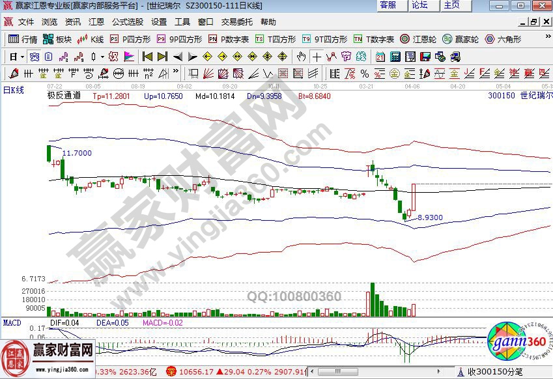Click the calendar icon showing 21
Viewport: 553px width, 379px height.
coord(380,57)
